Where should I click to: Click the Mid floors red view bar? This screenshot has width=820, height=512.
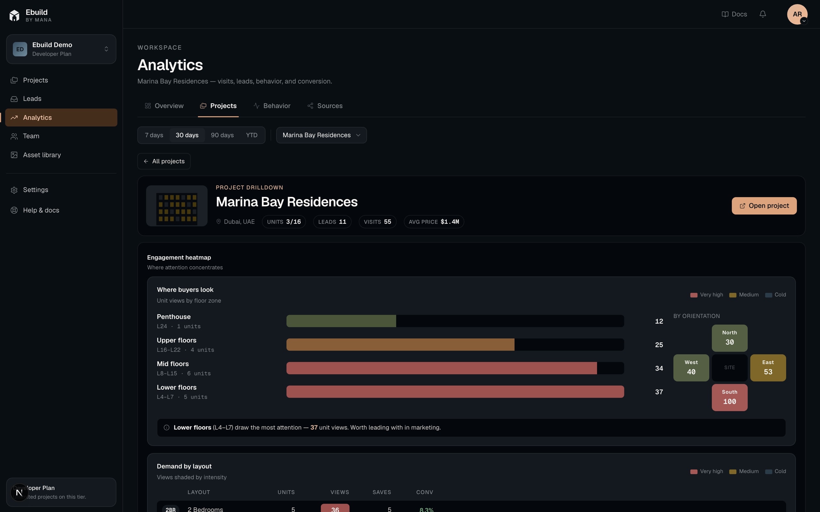pyautogui.click(x=441, y=368)
